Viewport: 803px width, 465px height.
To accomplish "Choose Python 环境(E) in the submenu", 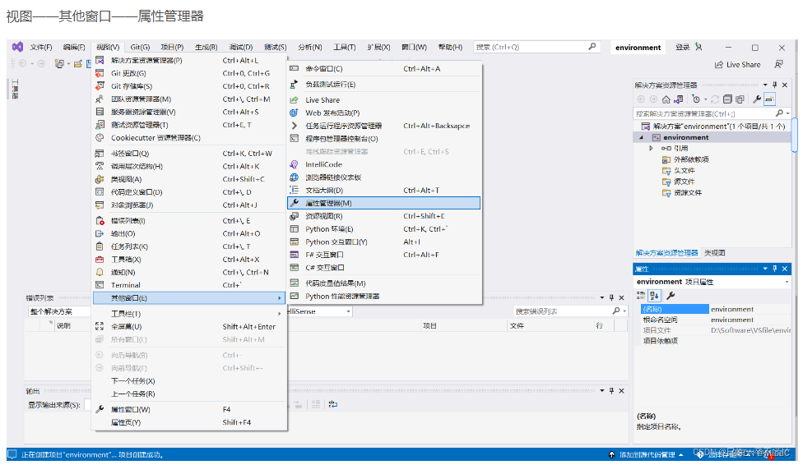I will coord(384,229).
